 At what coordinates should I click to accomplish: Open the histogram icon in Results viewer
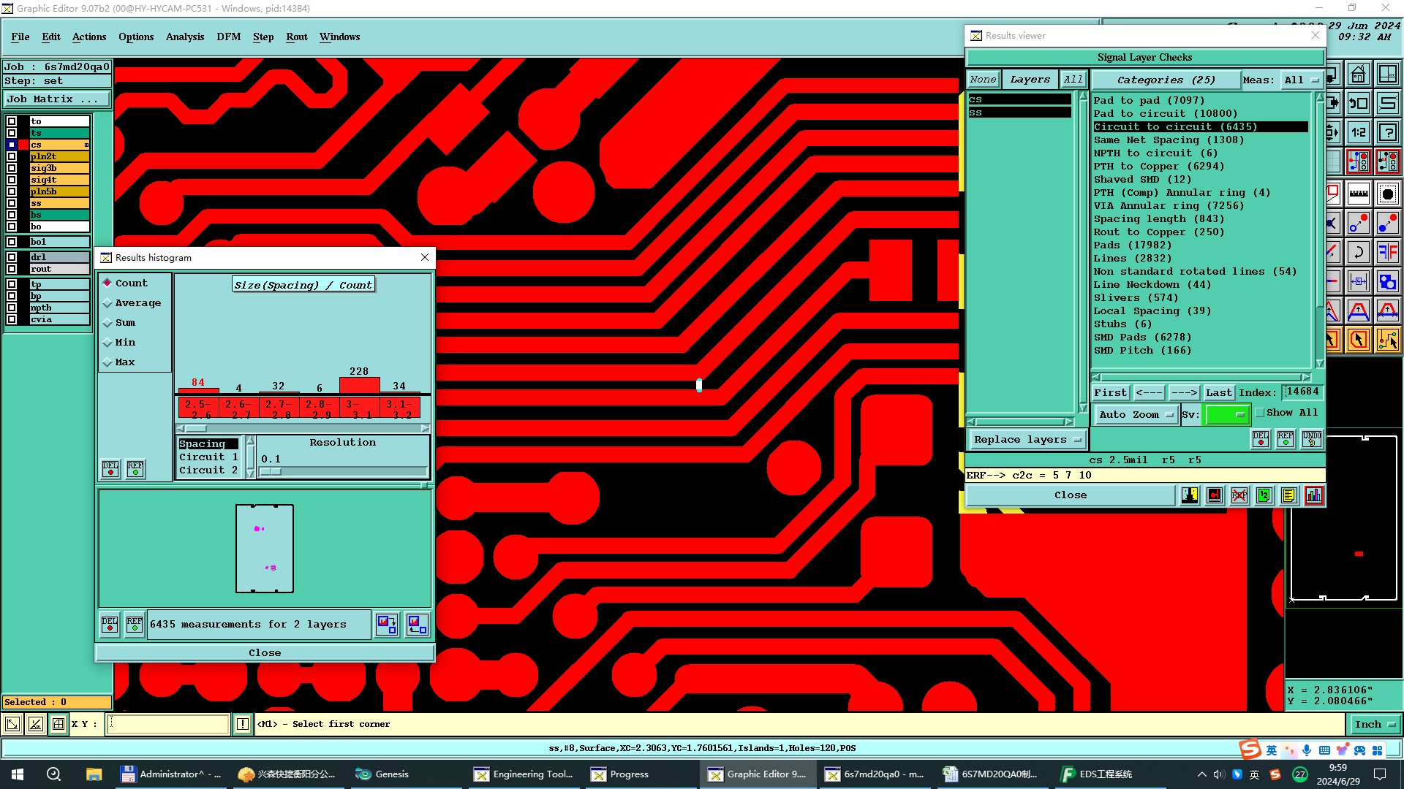pos(1313,495)
